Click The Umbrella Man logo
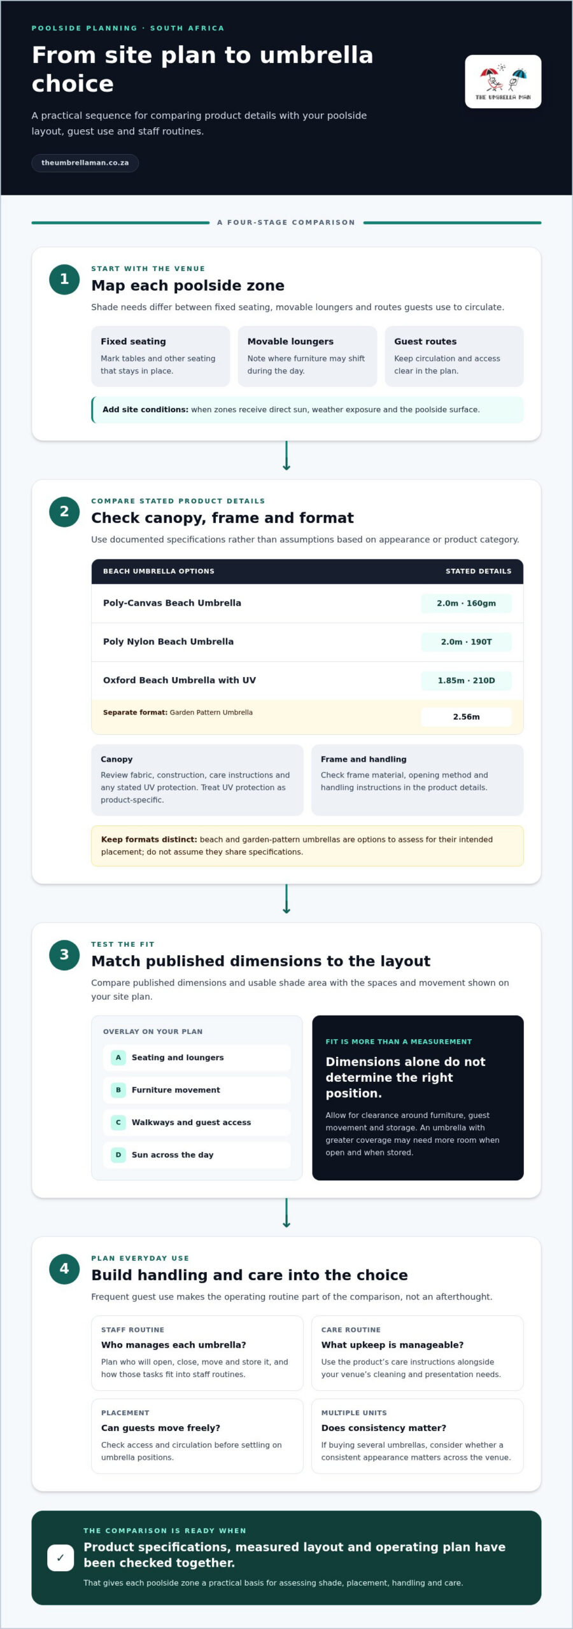573x1629 pixels. coord(503,81)
